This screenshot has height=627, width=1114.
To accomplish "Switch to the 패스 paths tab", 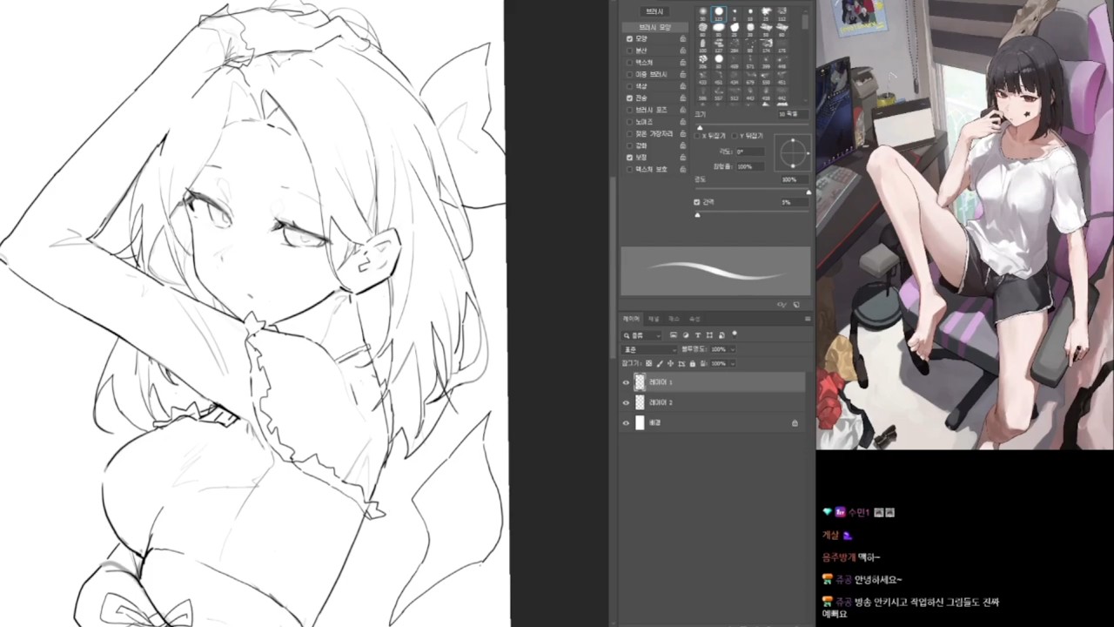I will [674, 319].
